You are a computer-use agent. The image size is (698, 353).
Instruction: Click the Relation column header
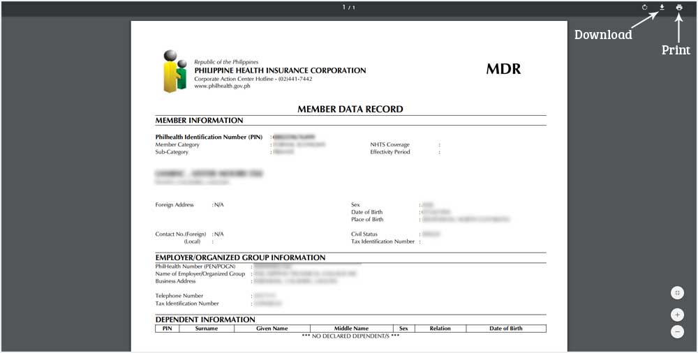pyautogui.click(x=440, y=329)
